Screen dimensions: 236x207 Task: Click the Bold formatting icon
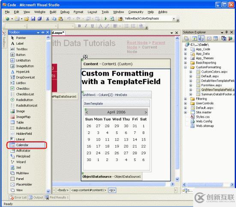tap(80, 26)
